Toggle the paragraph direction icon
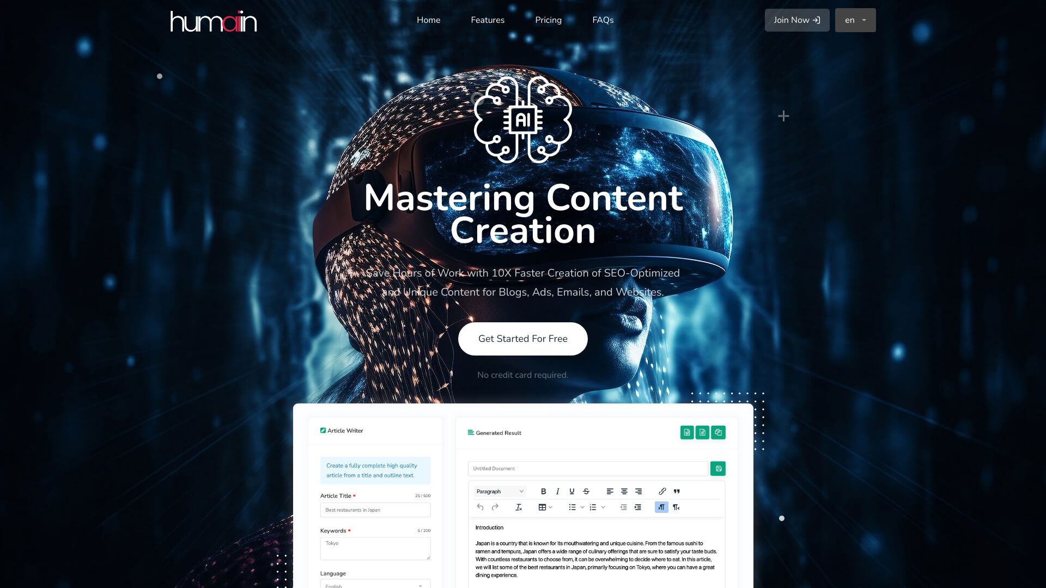This screenshot has width=1046, height=588. click(x=661, y=507)
